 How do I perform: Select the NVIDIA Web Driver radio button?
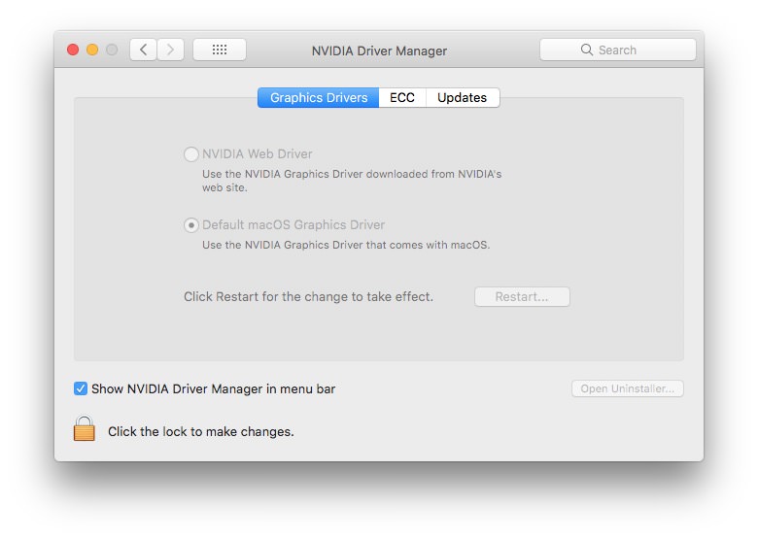191,154
